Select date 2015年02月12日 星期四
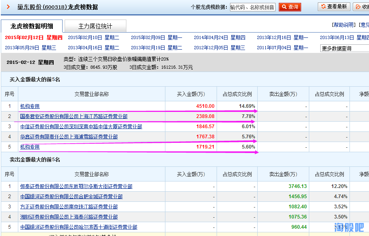369x236 pixels. (x=34, y=37)
